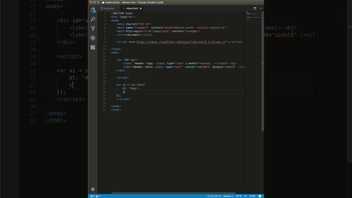Select encoding via UTF-8 status item
The image size is (352, 198).
tap(238, 196)
